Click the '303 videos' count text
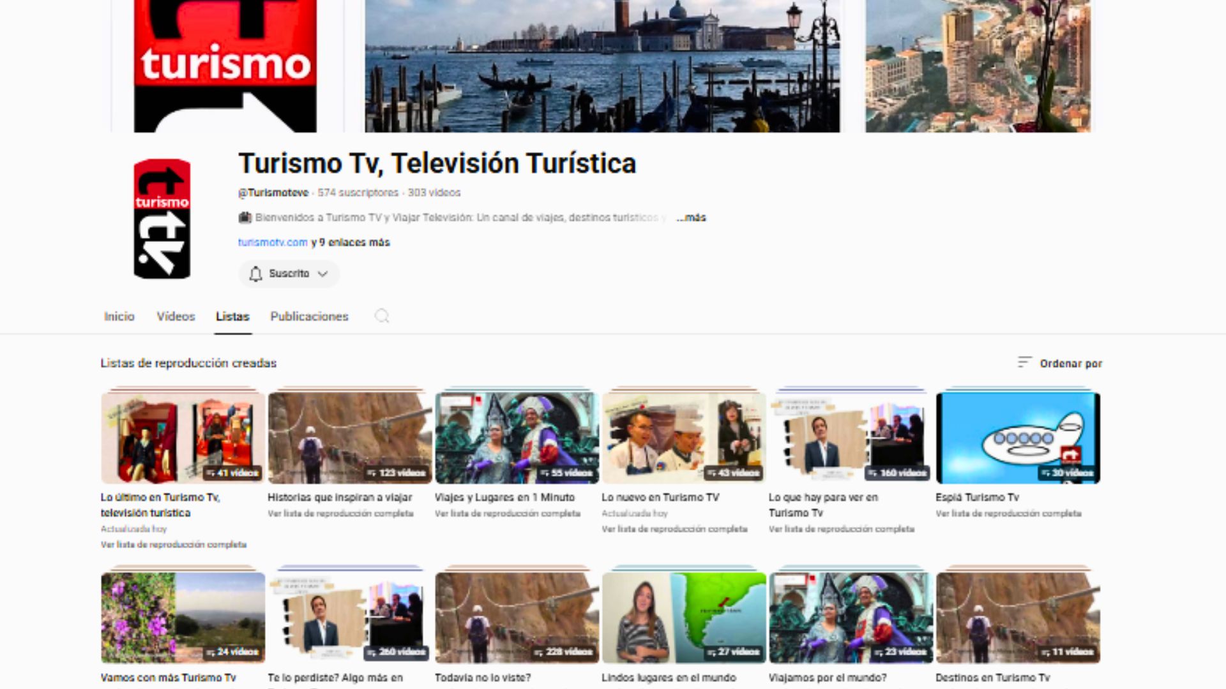Viewport: 1226px width, 689px height. click(434, 193)
